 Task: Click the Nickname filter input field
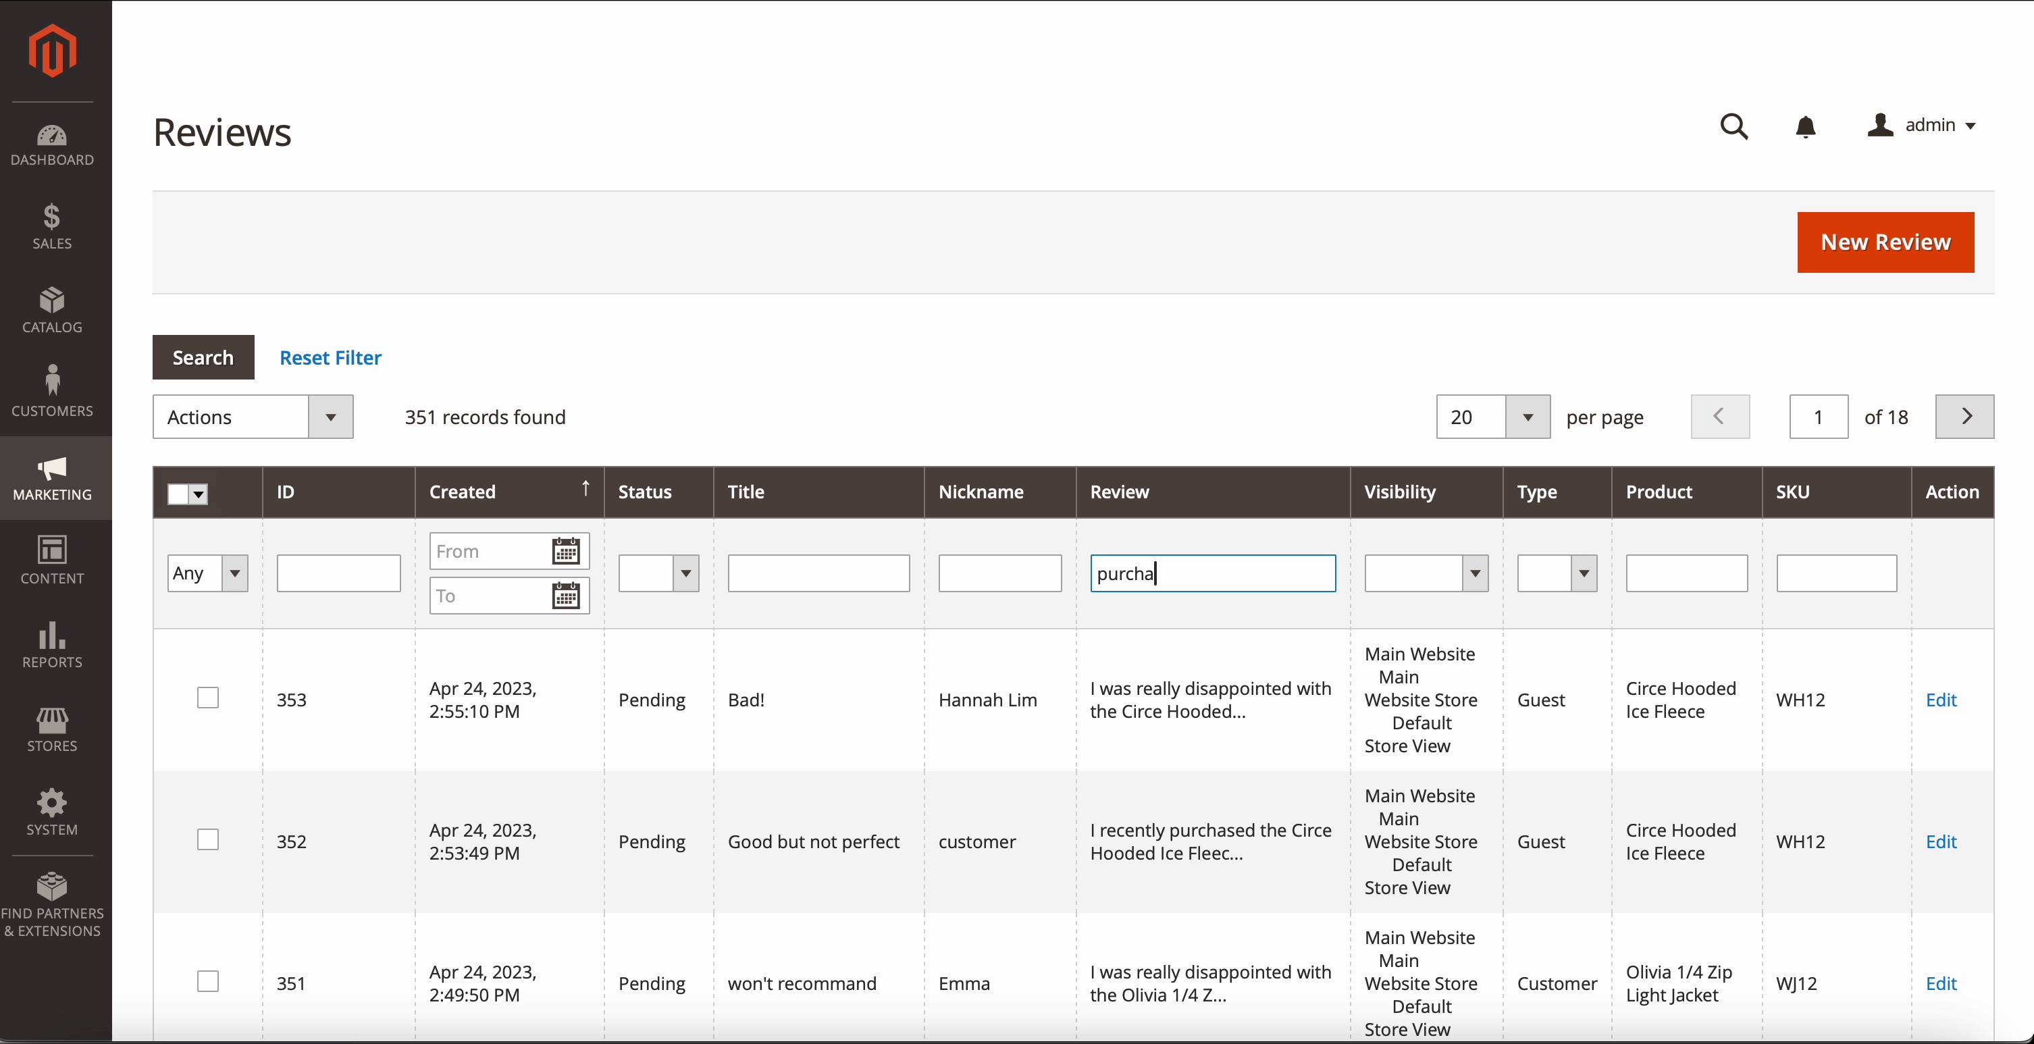click(x=999, y=573)
